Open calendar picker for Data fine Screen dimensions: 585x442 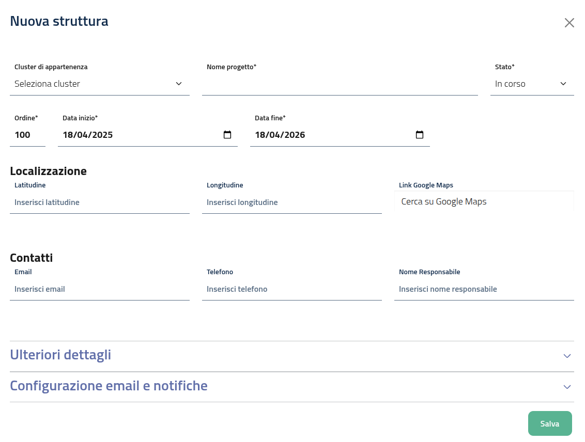coord(420,135)
